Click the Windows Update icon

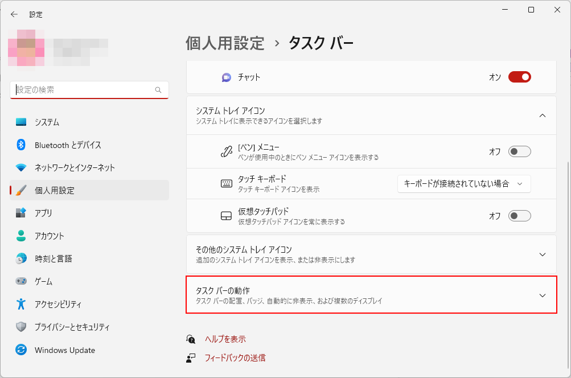[21, 350]
